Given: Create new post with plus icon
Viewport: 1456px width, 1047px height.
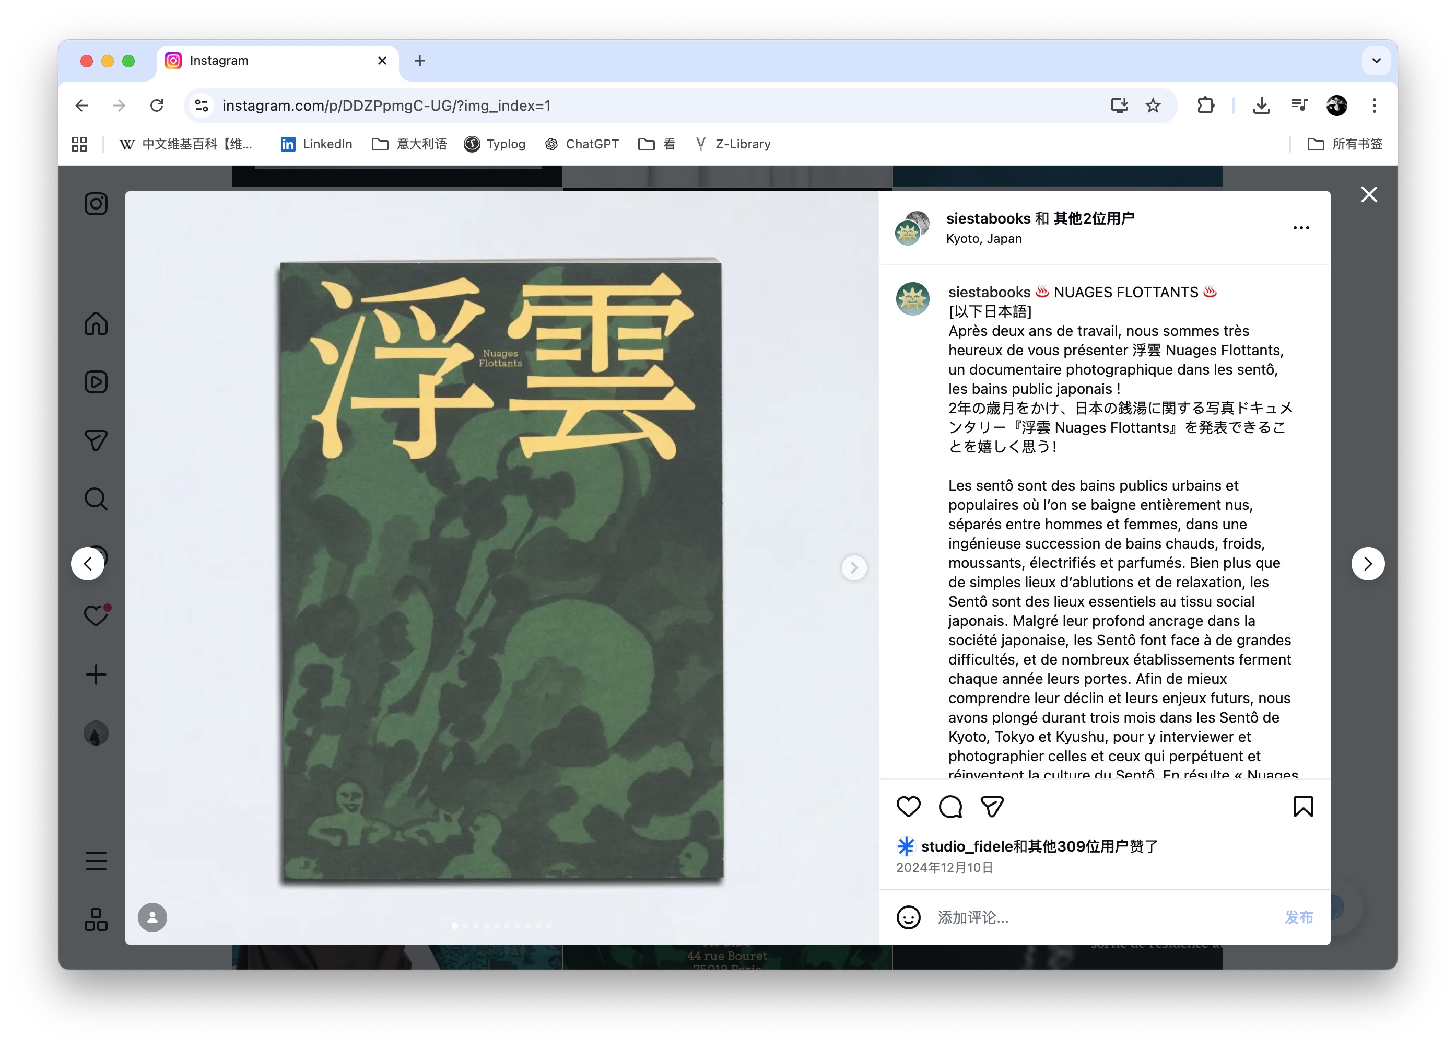Looking at the screenshot, I should (96, 674).
